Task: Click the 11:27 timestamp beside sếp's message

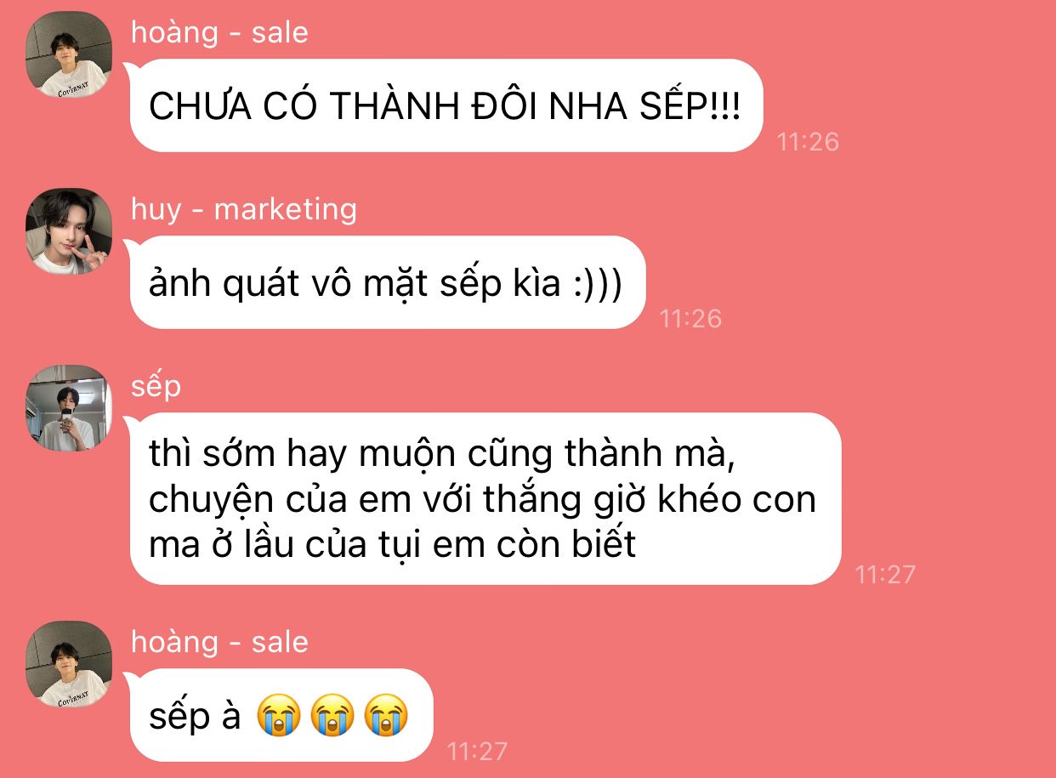Action: click(885, 575)
